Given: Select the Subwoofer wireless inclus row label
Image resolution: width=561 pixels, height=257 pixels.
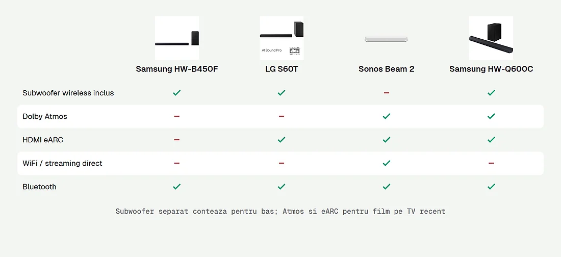Looking at the screenshot, I should tap(68, 93).
